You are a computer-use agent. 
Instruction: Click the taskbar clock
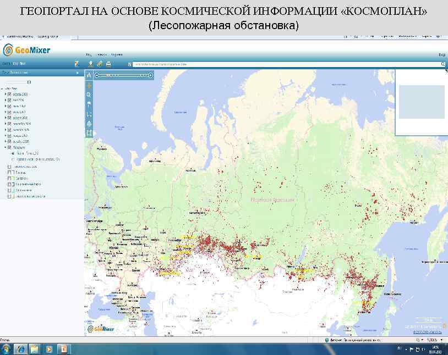click(x=435, y=350)
